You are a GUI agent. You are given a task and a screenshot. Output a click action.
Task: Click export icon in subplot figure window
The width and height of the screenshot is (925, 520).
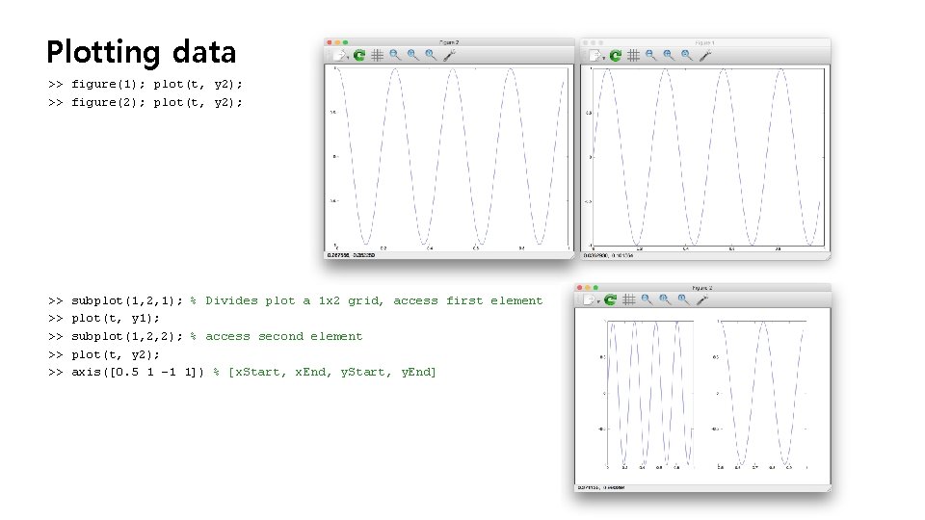pyautogui.click(x=589, y=299)
